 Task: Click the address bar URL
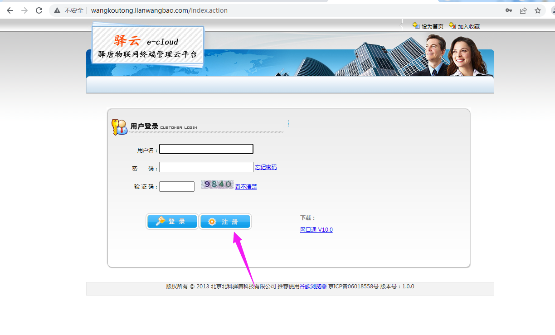coord(159,10)
